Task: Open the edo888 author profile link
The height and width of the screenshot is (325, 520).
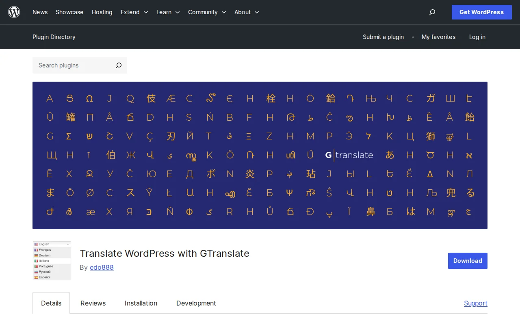Action: click(x=102, y=267)
